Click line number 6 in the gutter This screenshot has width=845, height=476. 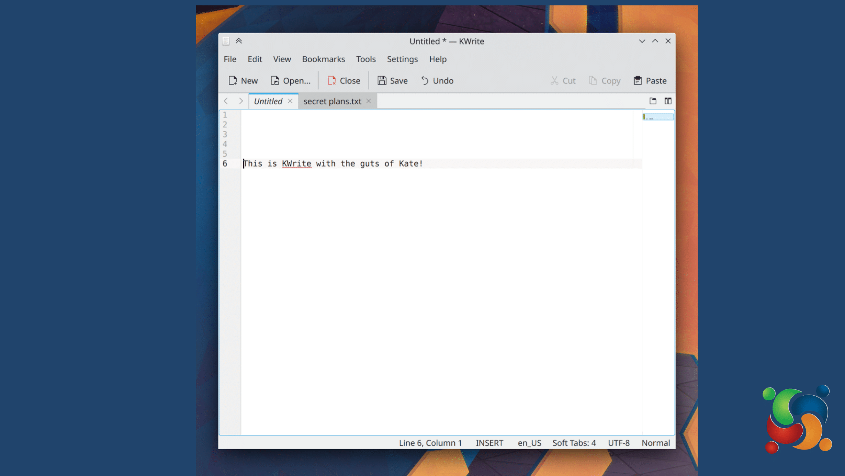(225, 163)
